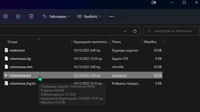Click the refresh button beside address bar
Screen dimensions: 200x112
click(135, 31)
